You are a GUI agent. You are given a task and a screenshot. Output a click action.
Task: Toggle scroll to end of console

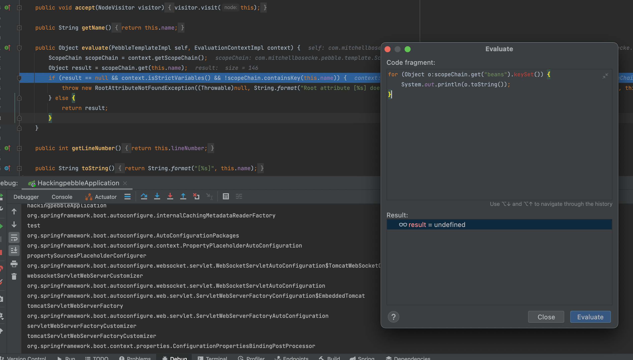tap(14, 250)
